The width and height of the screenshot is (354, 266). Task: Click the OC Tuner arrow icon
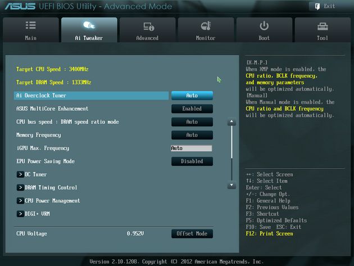coord(20,174)
